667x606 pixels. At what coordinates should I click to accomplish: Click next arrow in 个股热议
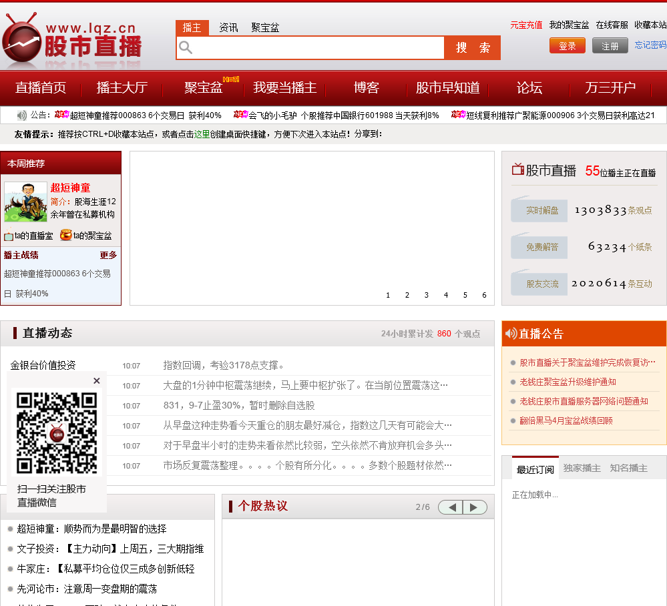coord(475,507)
